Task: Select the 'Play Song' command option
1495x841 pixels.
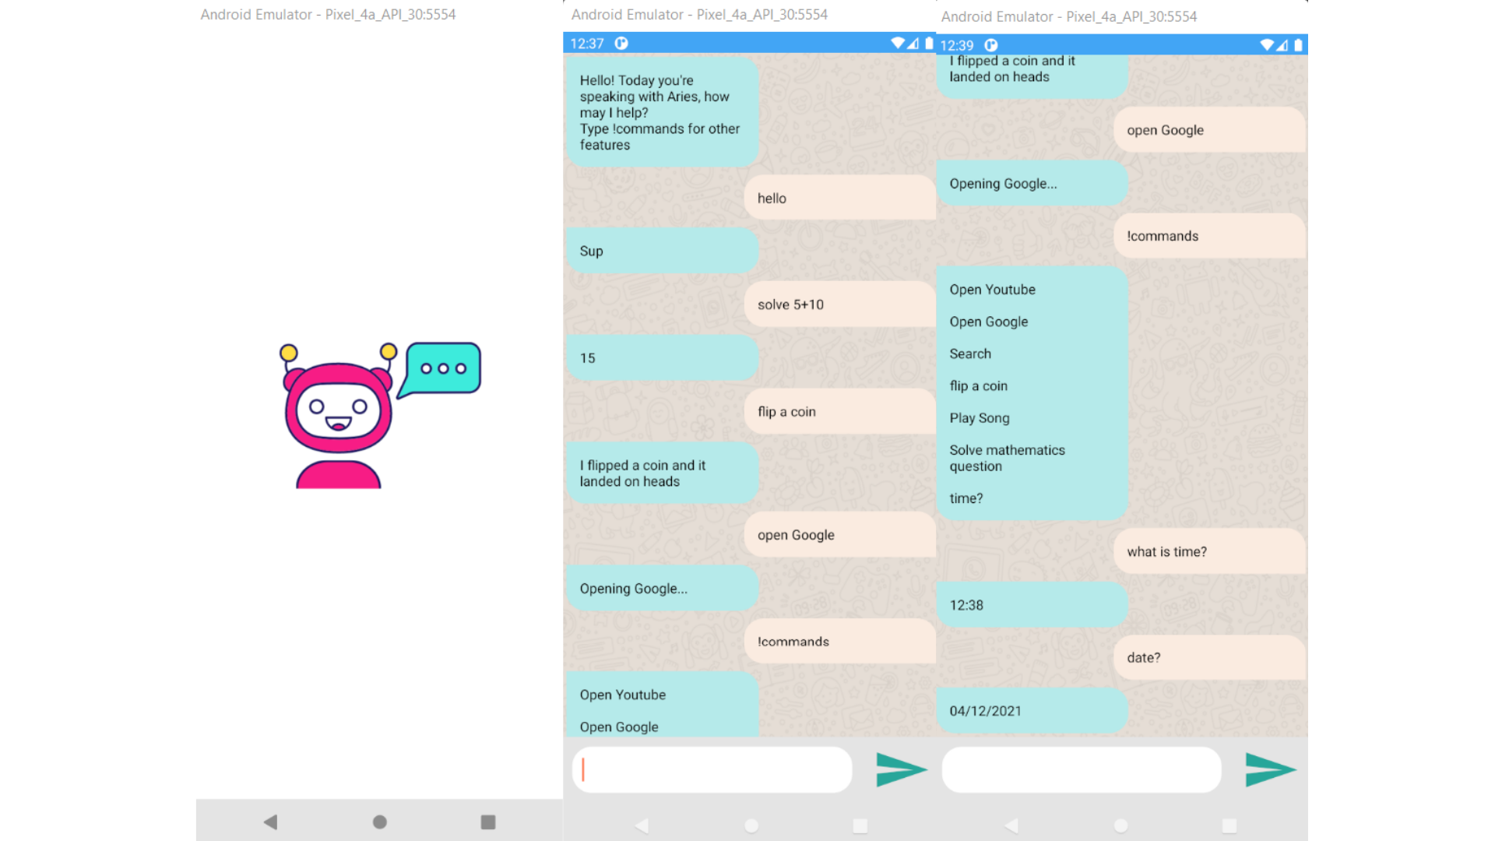Action: (x=979, y=418)
